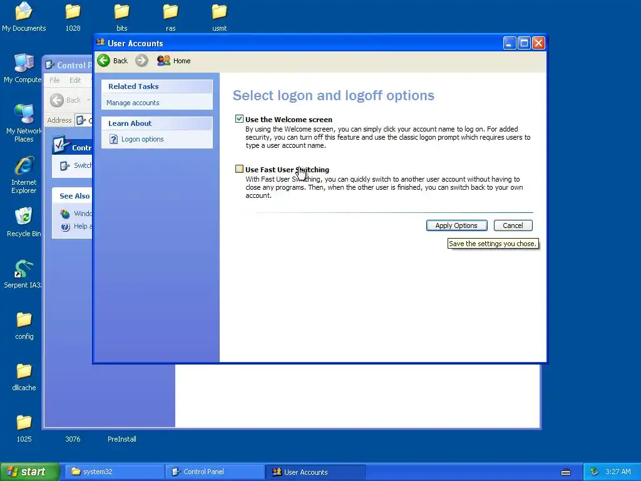This screenshot has width=641, height=481.
Task: Click the Address bar icon in Control Panel
Action: click(x=81, y=120)
